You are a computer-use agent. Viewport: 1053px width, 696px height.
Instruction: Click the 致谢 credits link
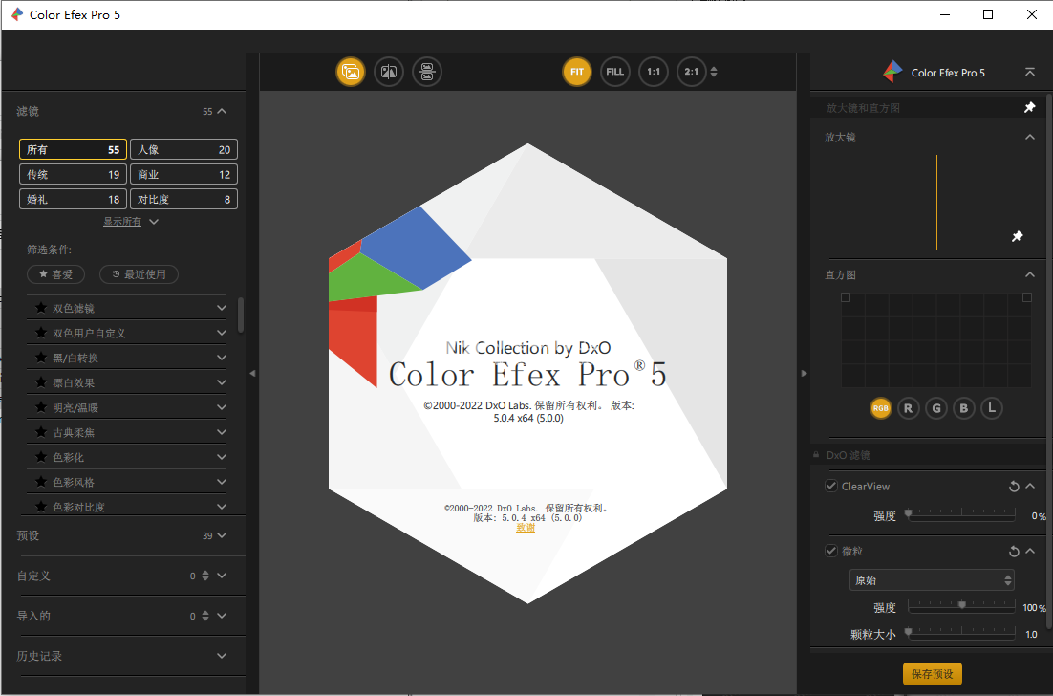tap(526, 528)
